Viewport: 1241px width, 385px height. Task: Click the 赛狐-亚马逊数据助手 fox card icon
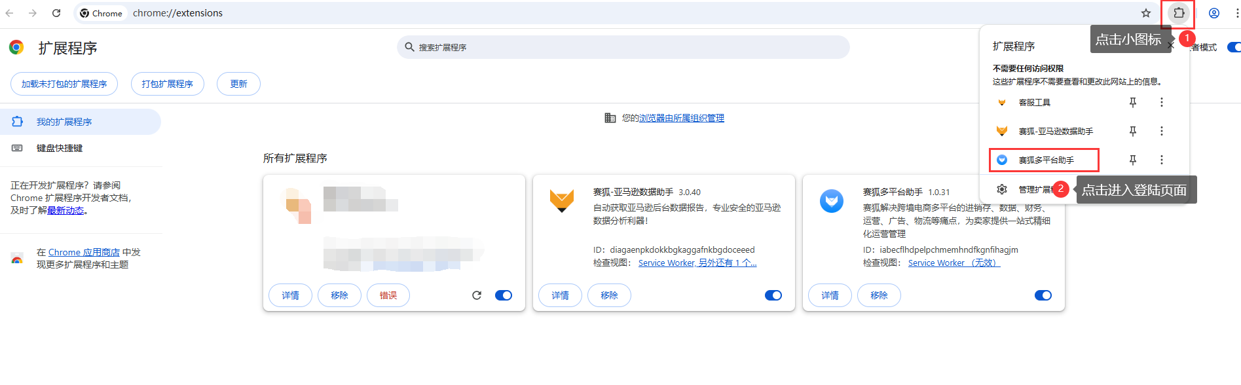[x=562, y=200]
